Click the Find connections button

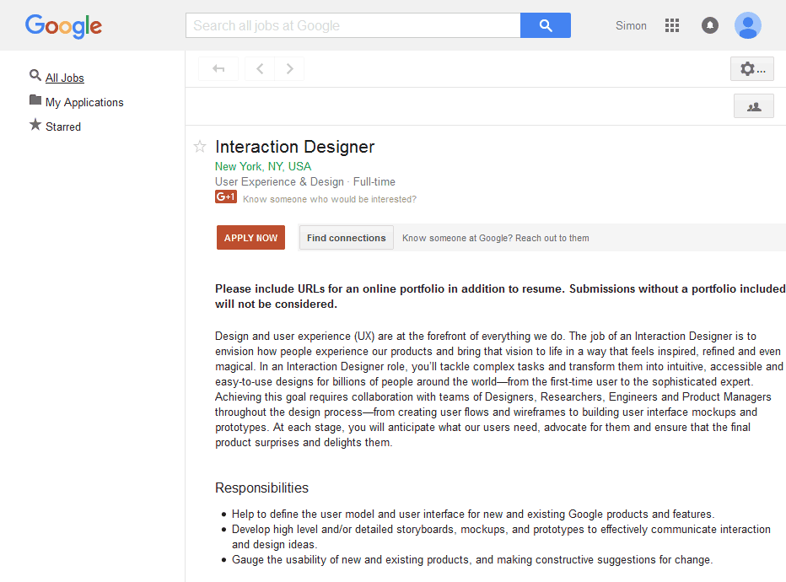347,238
